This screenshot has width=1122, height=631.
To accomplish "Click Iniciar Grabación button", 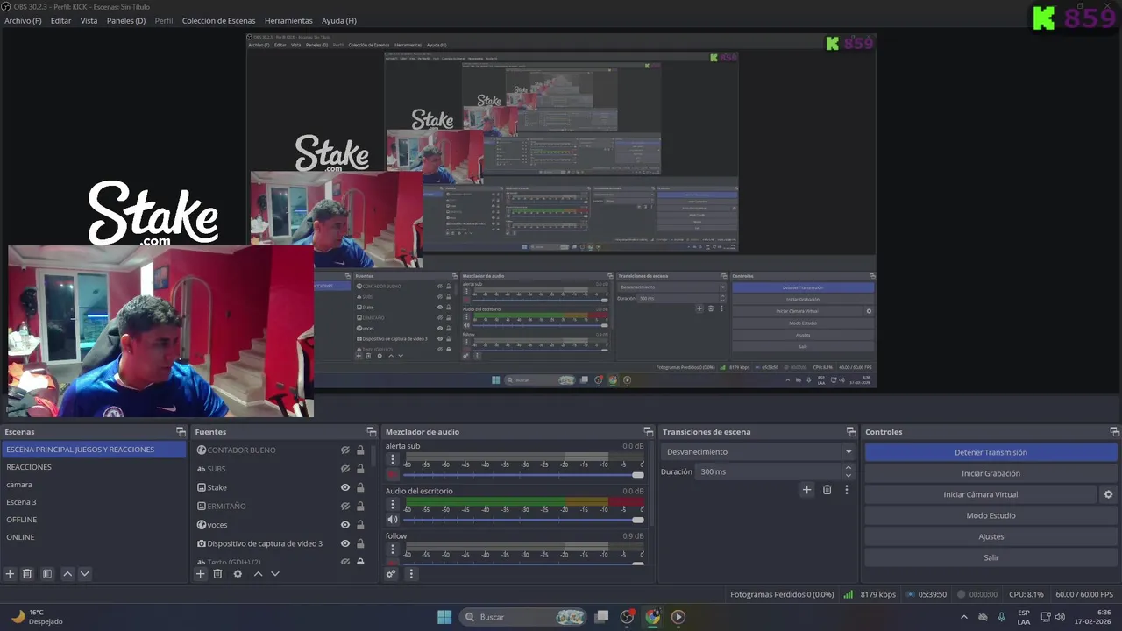I will coord(991,473).
